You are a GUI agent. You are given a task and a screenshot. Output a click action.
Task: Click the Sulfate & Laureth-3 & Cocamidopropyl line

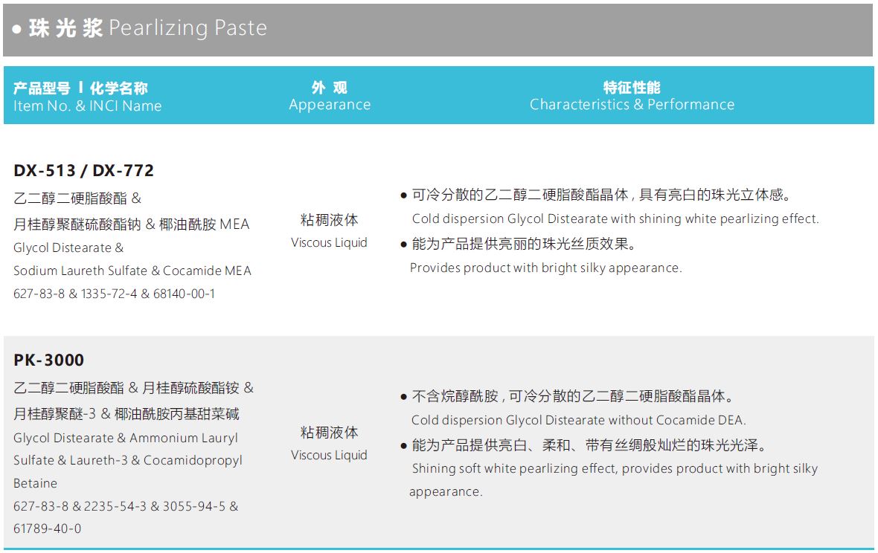point(128,460)
